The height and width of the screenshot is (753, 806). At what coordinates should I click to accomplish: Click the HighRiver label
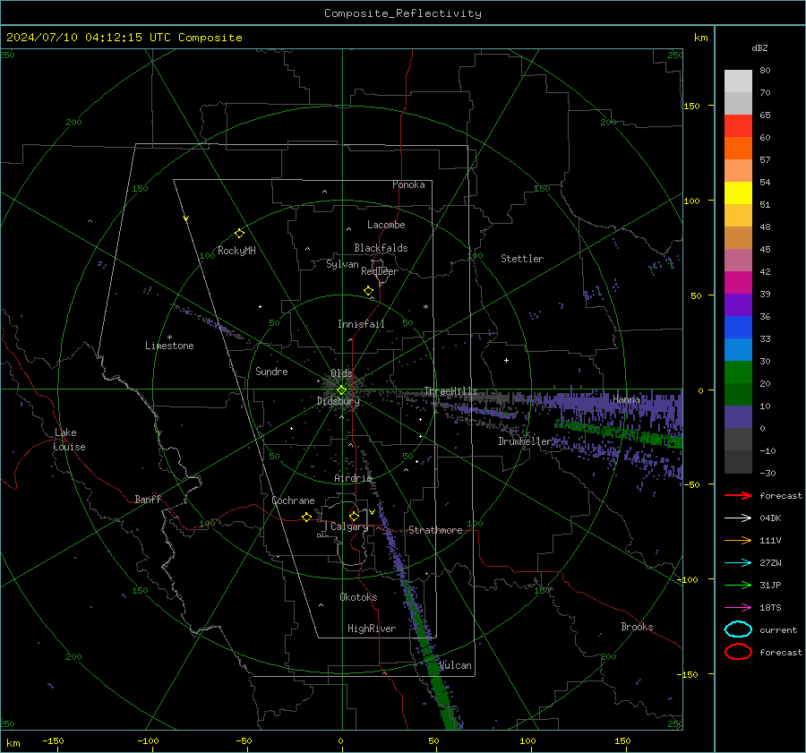(372, 629)
